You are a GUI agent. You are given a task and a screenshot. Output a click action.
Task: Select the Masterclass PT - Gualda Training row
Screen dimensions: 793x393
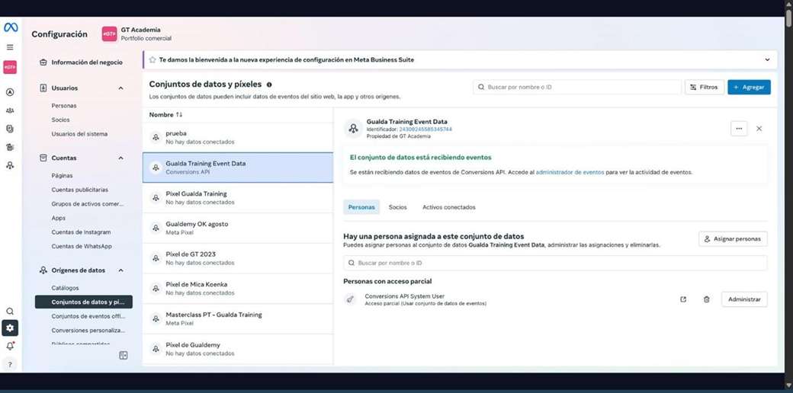[x=238, y=319]
